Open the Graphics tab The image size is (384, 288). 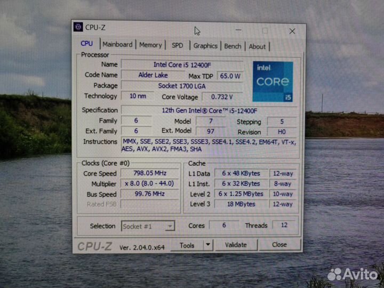[205, 46]
